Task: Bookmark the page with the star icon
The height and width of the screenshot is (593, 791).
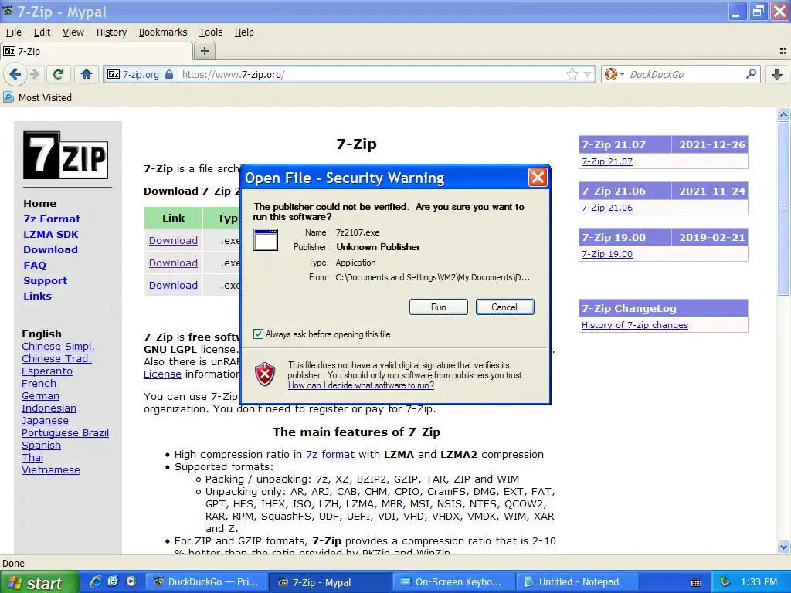Action: (572, 75)
